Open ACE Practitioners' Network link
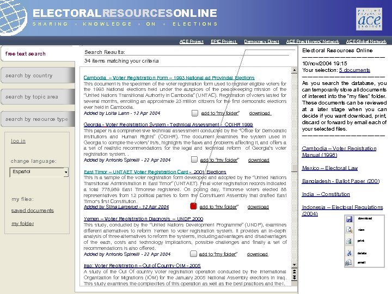This screenshot has width=392, height=294. click(x=313, y=41)
